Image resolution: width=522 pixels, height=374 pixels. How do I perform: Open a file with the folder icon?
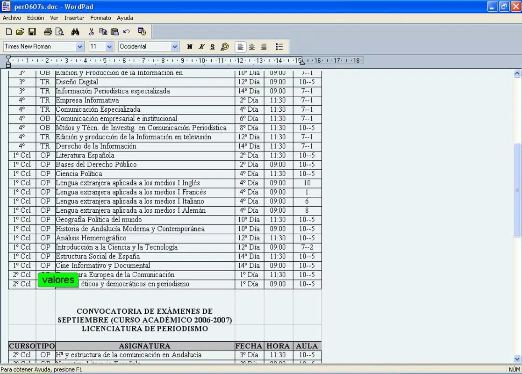20,32
